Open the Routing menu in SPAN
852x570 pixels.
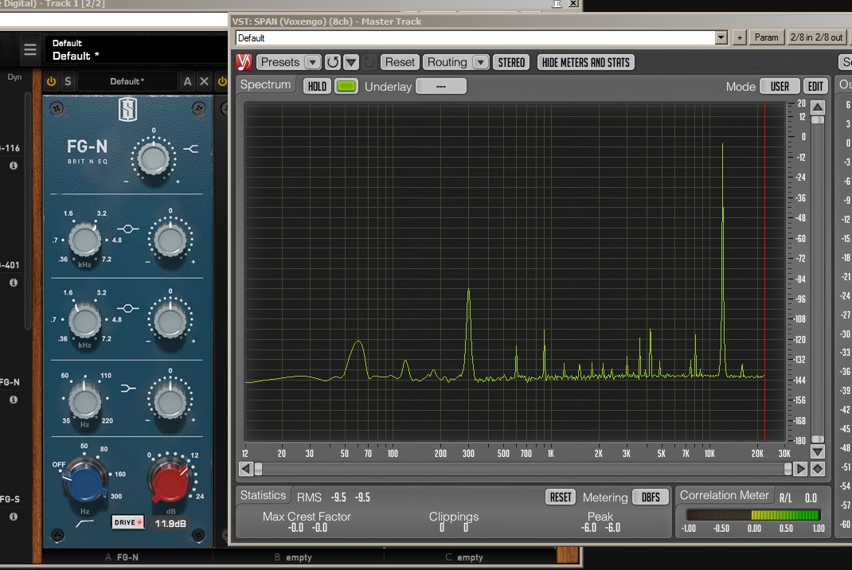pyautogui.click(x=447, y=62)
